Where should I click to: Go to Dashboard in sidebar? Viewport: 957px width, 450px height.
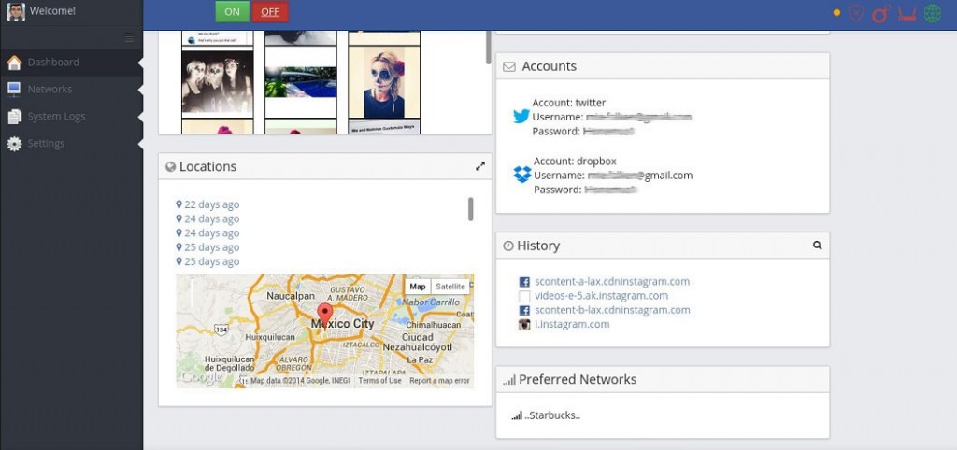pos(53,63)
